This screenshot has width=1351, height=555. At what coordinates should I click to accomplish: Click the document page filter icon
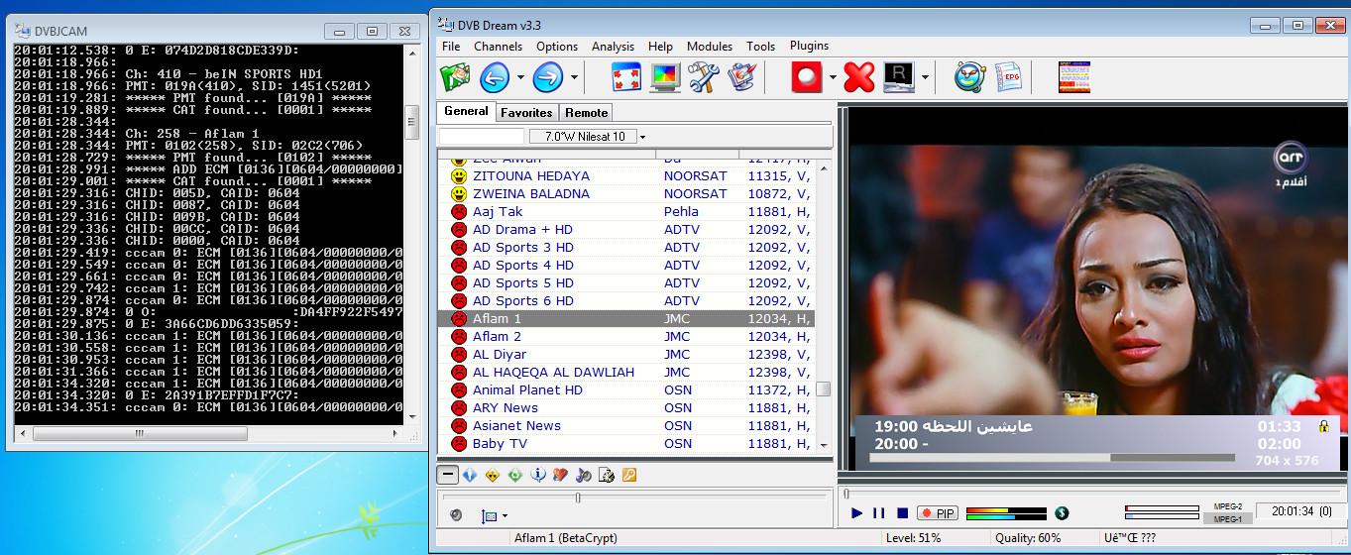[x=606, y=476]
